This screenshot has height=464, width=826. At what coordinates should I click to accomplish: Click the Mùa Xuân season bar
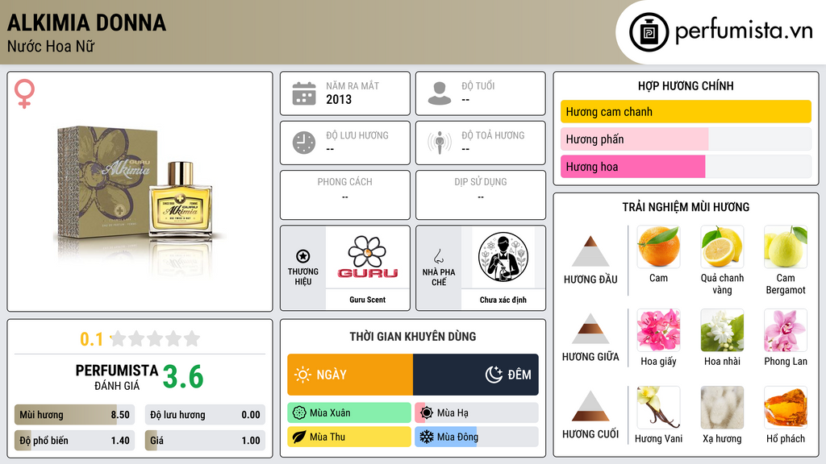349,413
